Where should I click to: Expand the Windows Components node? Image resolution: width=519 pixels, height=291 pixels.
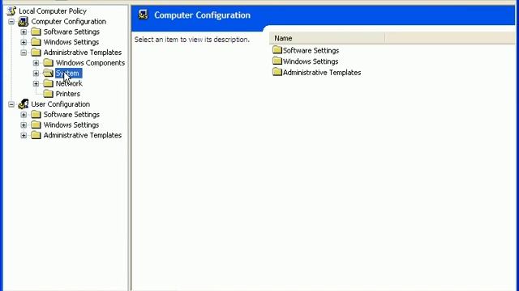36,63
